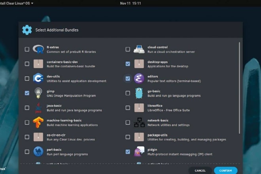Check the package-utils checkbox
The width and height of the screenshot is (261, 174).
coord(128,137)
